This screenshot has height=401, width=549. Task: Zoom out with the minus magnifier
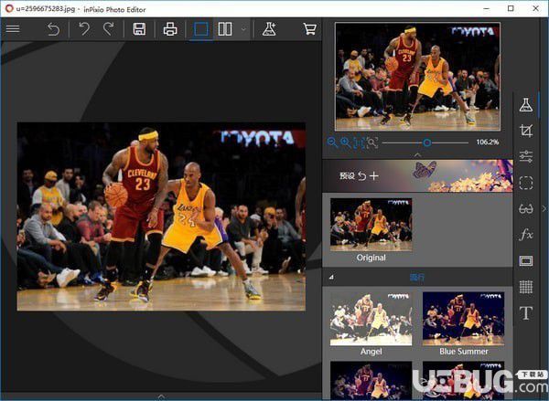[x=332, y=142]
